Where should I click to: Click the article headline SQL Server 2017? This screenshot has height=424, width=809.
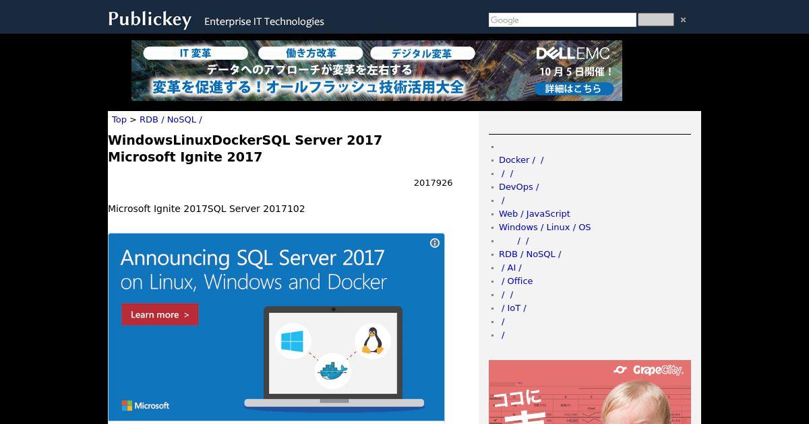pos(245,149)
